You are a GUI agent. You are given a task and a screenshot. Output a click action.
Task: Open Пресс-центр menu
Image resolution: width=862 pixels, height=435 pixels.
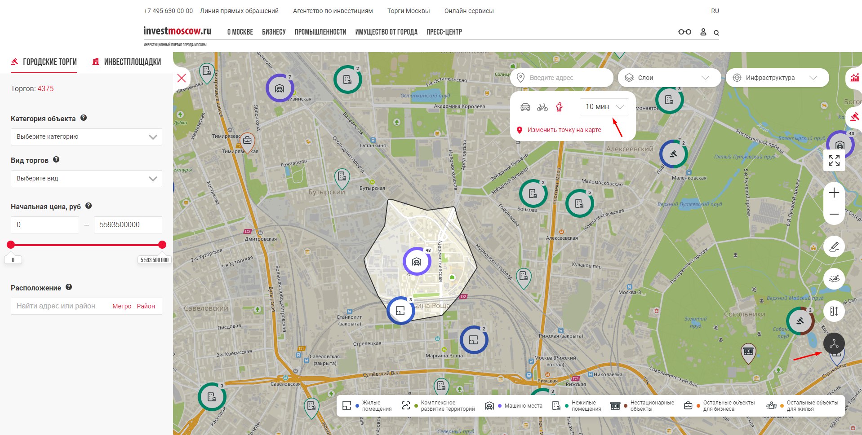(x=444, y=32)
